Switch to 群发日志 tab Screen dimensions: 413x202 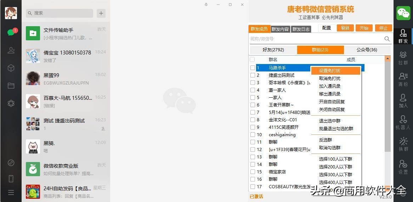pos(301,29)
